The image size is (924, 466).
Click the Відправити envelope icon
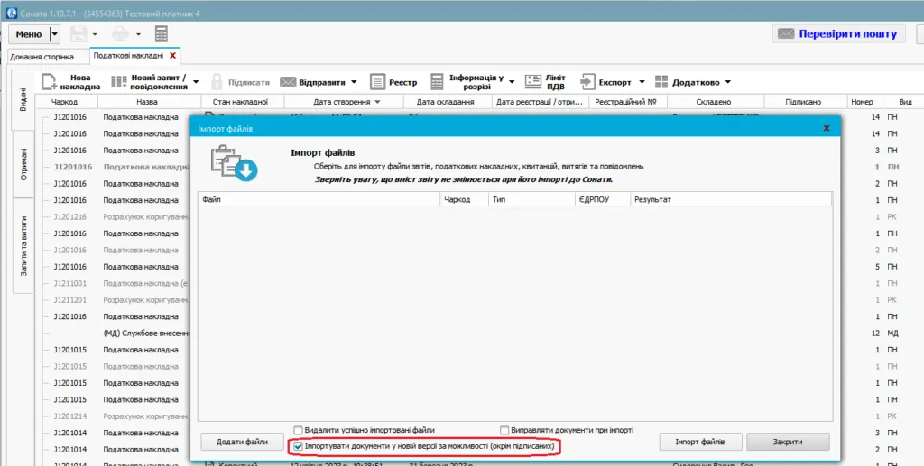[x=288, y=82]
